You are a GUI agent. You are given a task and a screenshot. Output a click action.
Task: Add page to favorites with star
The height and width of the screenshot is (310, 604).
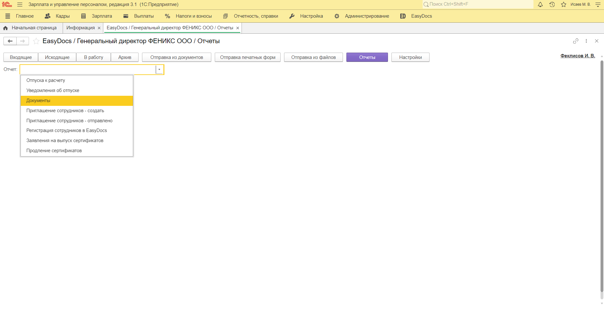coord(36,41)
